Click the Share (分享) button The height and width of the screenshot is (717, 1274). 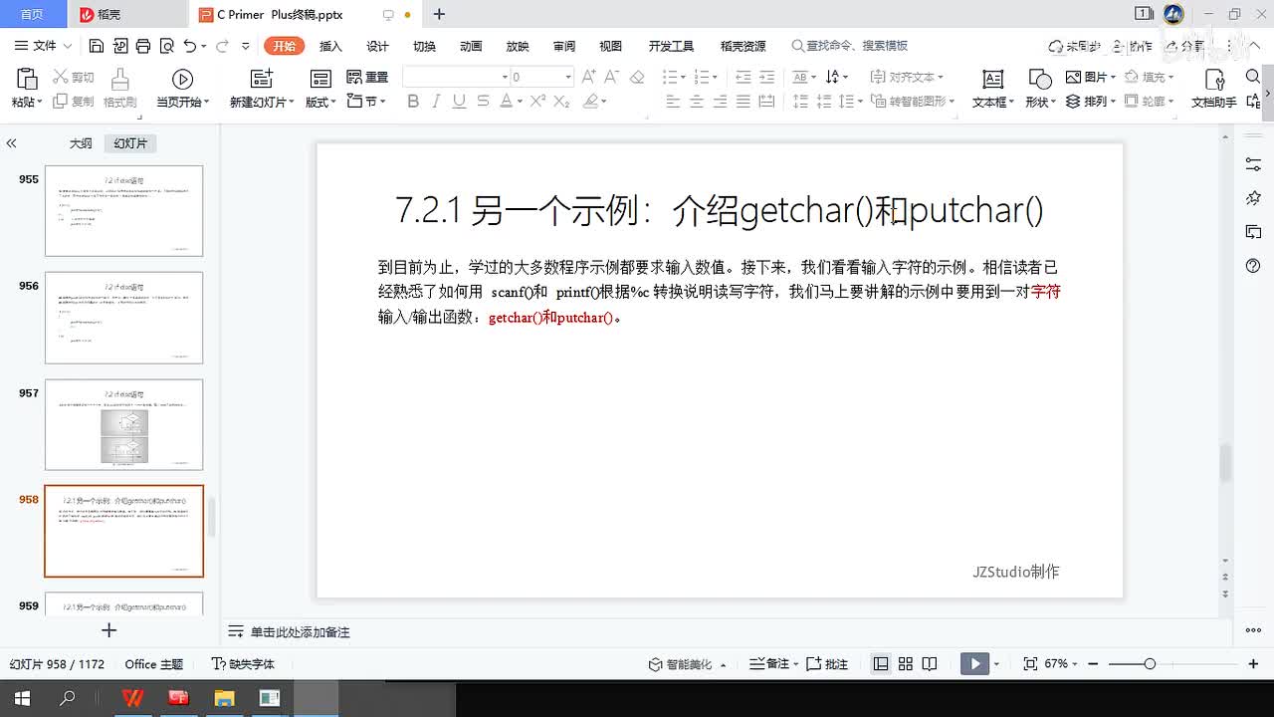click(x=1185, y=46)
